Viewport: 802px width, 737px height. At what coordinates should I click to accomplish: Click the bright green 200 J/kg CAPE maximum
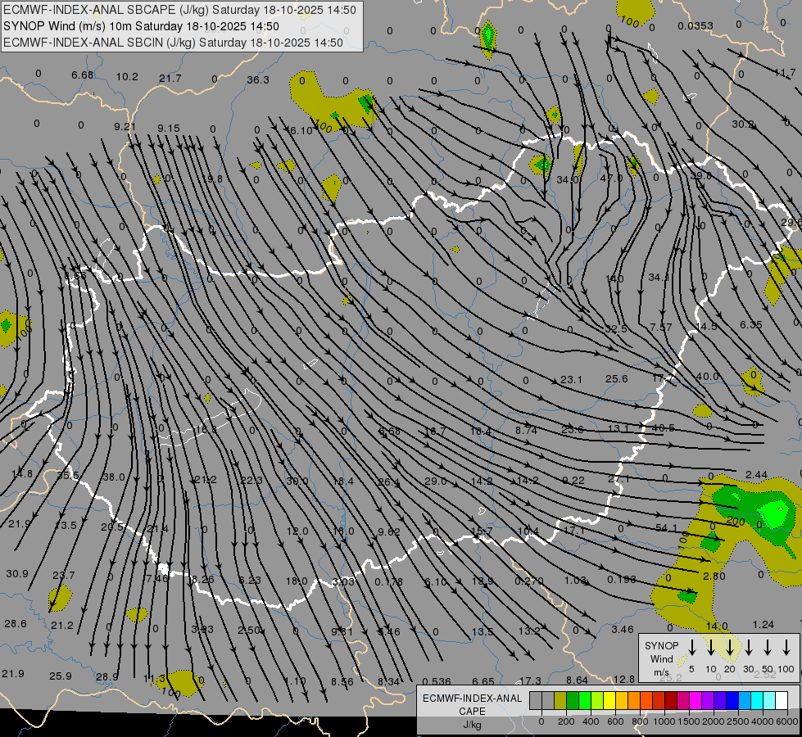click(x=773, y=514)
